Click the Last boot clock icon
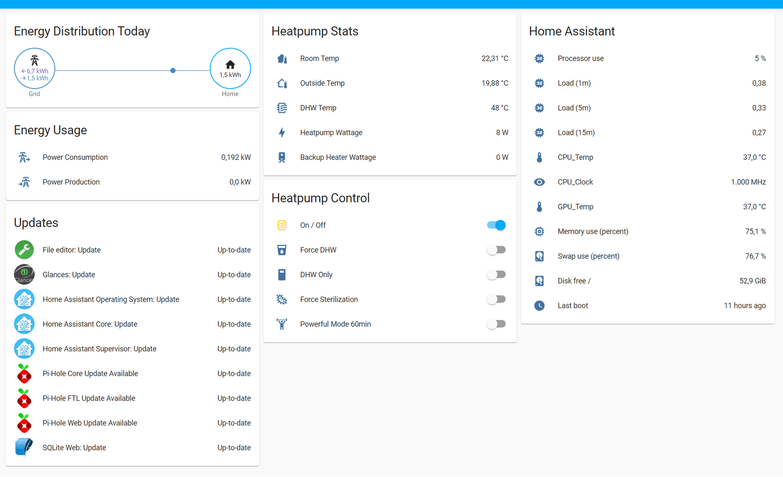The image size is (783, 477). pyautogui.click(x=539, y=306)
